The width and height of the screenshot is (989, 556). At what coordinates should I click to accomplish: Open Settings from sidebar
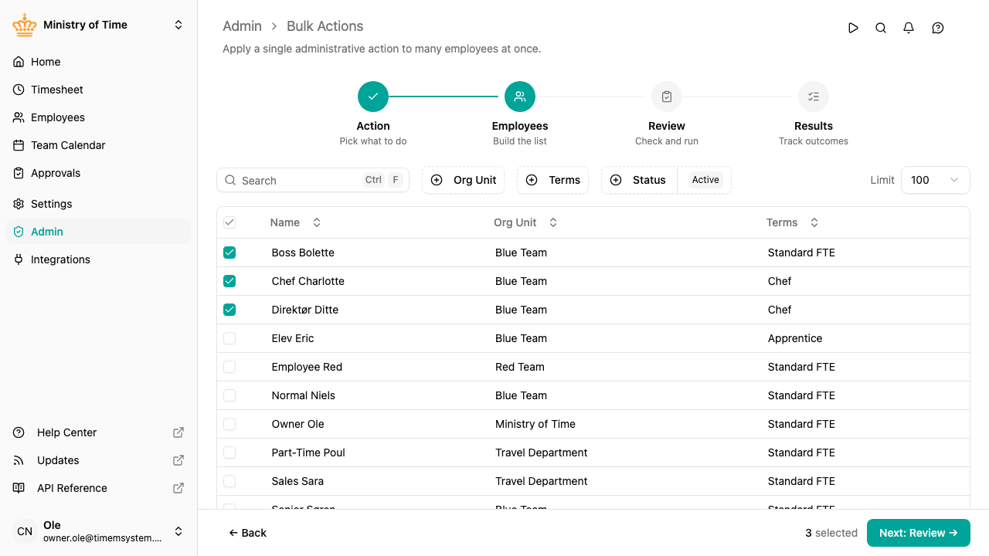click(x=98, y=204)
